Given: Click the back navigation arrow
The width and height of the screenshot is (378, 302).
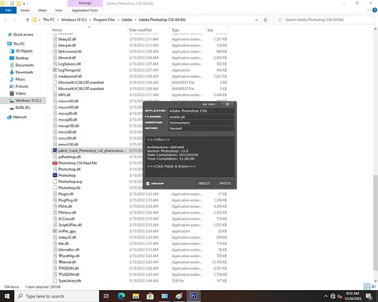Looking at the screenshot, I should (x=6, y=19).
